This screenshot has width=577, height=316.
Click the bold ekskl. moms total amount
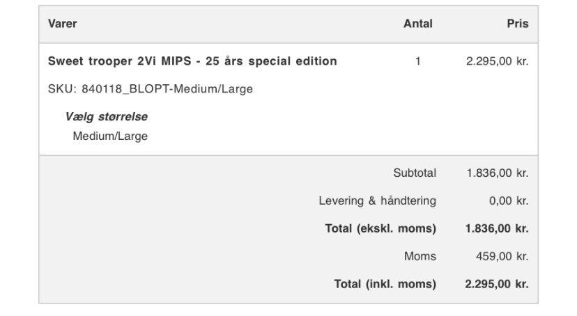coord(497,228)
